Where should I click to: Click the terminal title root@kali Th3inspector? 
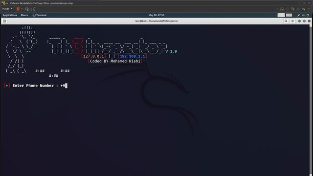coord(156,21)
